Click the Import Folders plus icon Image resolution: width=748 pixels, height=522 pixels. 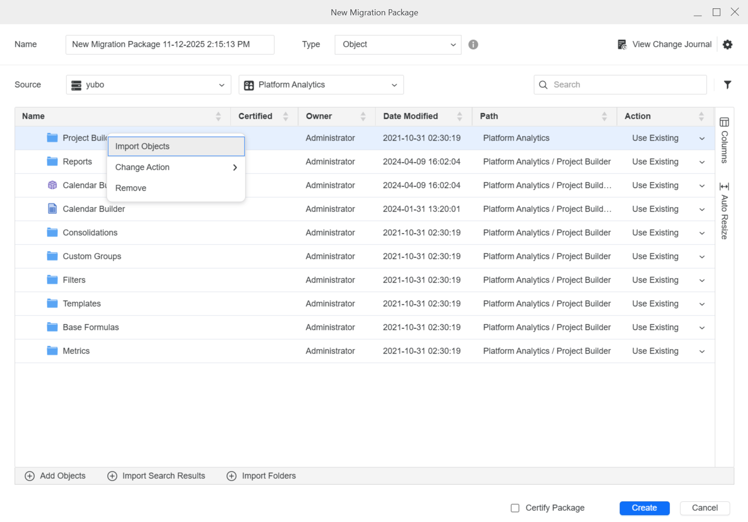232,476
